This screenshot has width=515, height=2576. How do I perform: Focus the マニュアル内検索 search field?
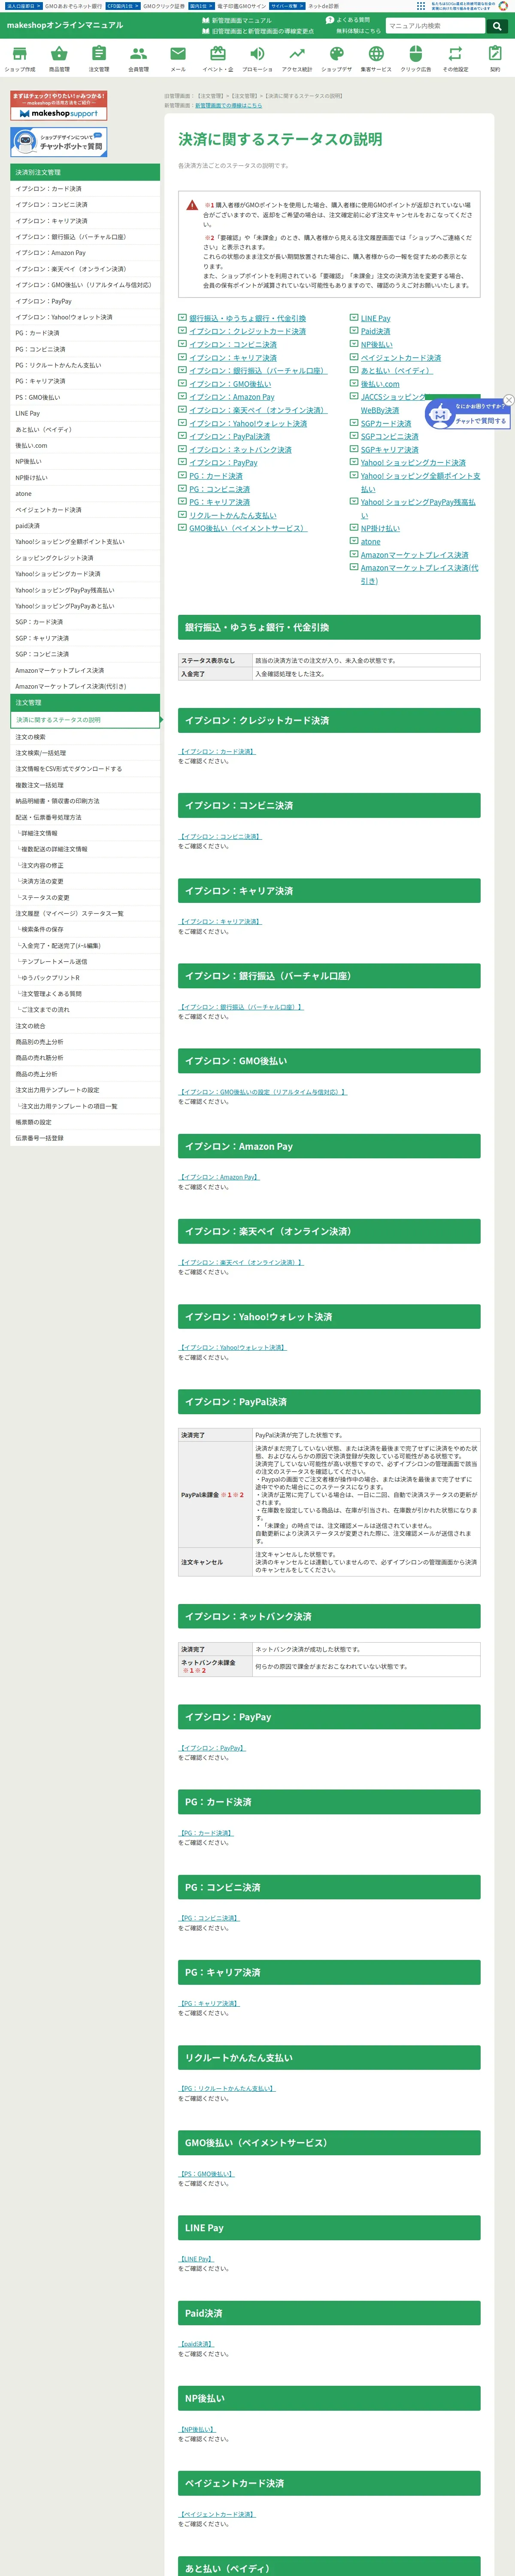point(435,26)
